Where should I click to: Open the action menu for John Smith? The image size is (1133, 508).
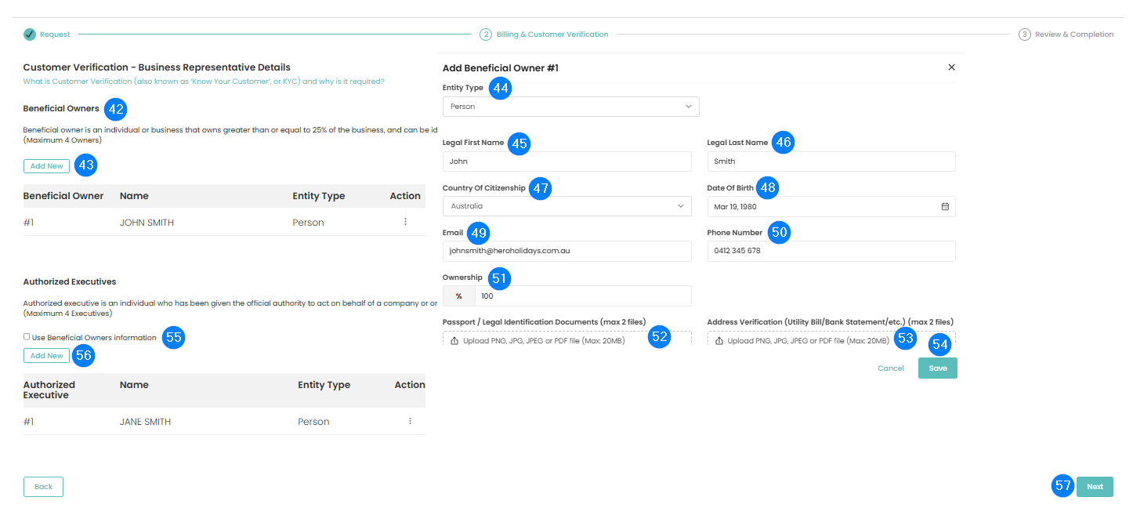pyautogui.click(x=405, y=222)
